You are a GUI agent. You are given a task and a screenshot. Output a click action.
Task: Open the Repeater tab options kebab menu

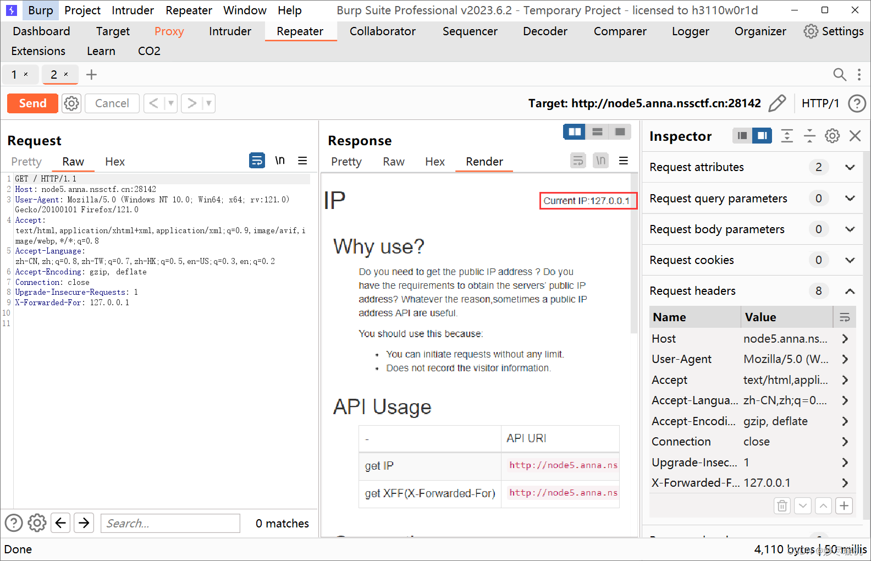click(859, 74)
